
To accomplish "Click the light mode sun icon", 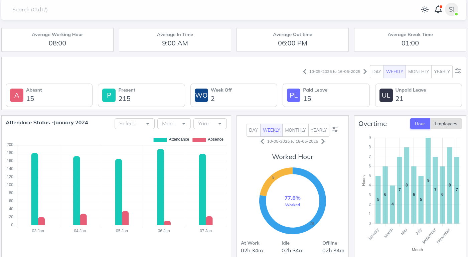I will point(425,9).
